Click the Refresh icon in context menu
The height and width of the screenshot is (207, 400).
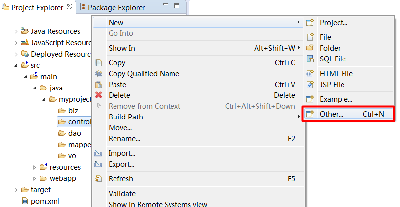[x=98, y=179]
